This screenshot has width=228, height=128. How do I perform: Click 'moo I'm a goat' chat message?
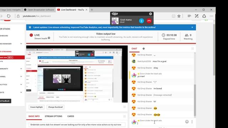click(x=160, y=62)
